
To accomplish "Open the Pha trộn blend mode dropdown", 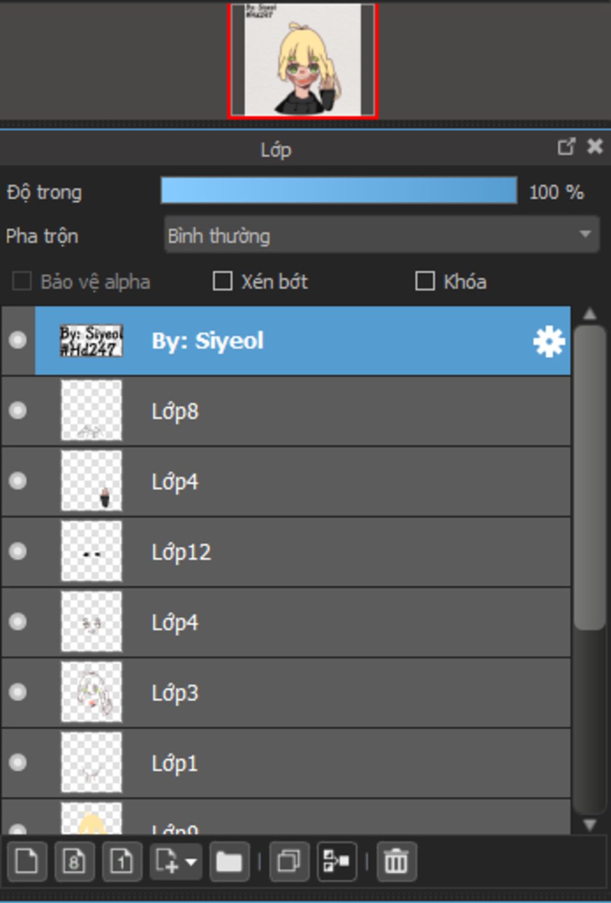I will [382, 235].
